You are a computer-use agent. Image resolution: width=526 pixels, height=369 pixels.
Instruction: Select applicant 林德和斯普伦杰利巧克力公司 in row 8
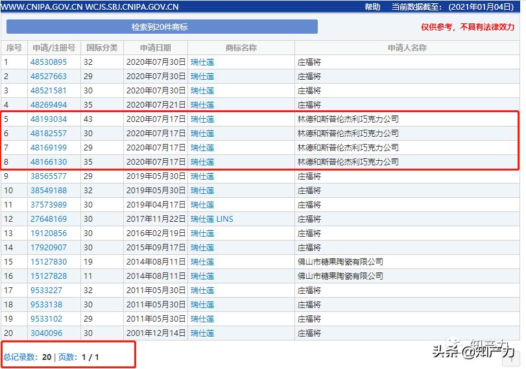coord(348,161)
